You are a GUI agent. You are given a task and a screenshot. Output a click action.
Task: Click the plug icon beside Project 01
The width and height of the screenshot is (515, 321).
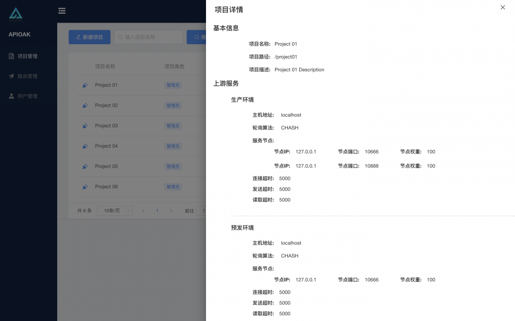(84, 85)
